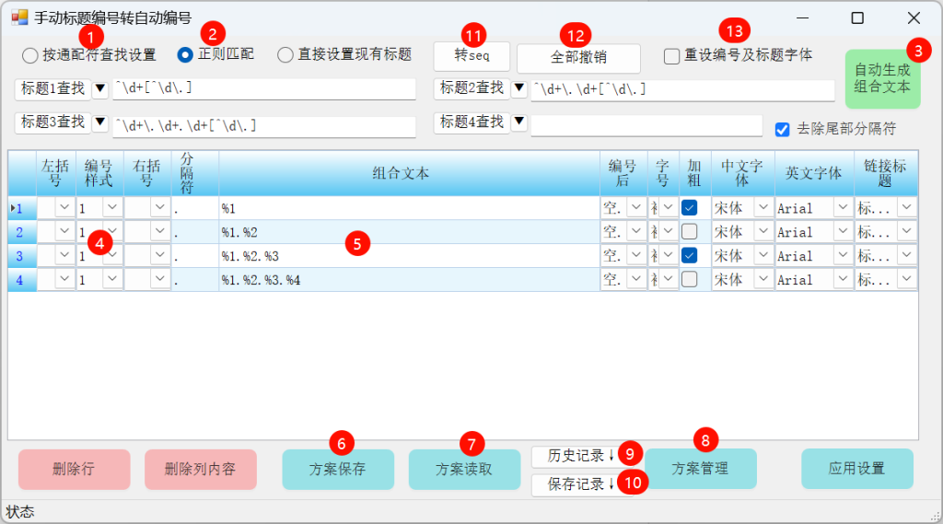943x524 pixels.
Task: Click the 标题3查找 button
Action: (52, 122)
